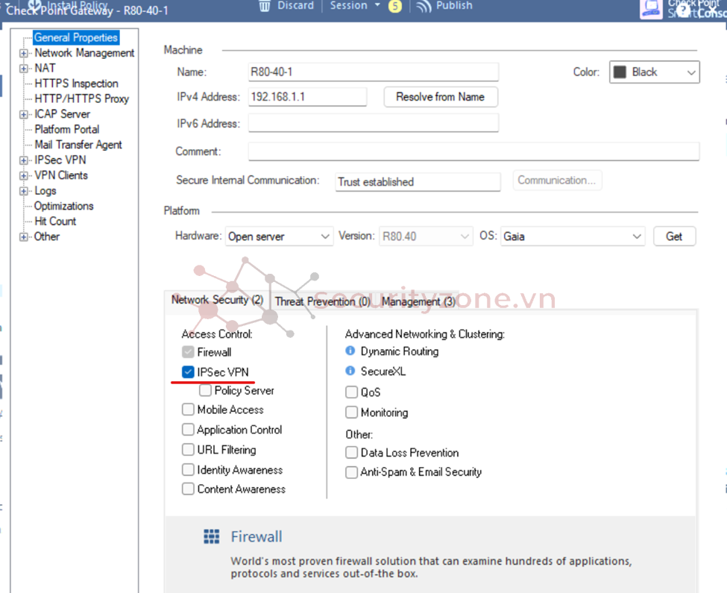Viewport: 727px width, 593px height.
Task: Select Mail Transfer Agent in tree
Action: [78, 145]
